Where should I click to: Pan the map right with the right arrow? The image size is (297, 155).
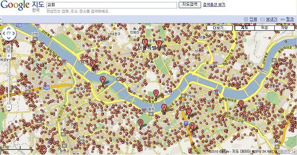tap(13, 33)
